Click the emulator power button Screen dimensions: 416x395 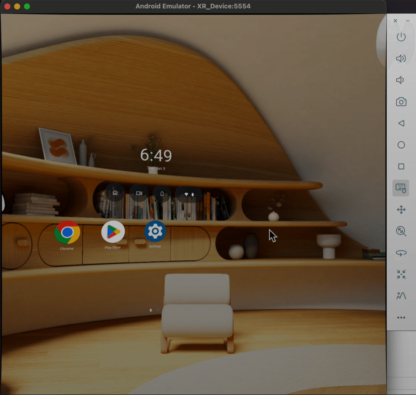coord(401,37)
